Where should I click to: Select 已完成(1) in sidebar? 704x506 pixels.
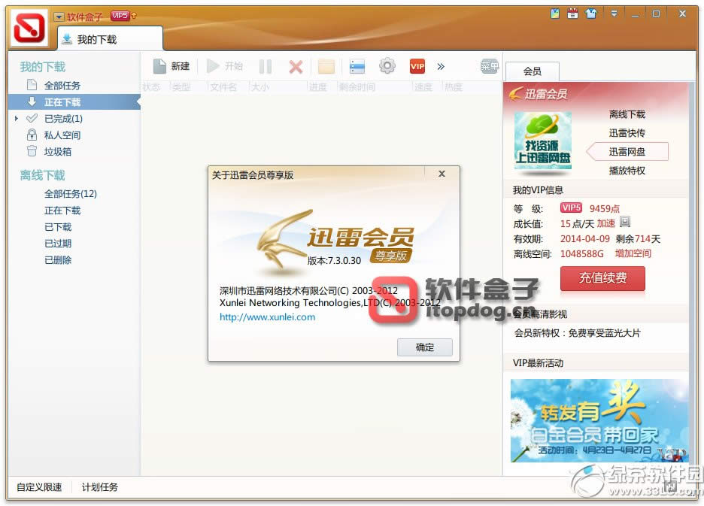63,119
